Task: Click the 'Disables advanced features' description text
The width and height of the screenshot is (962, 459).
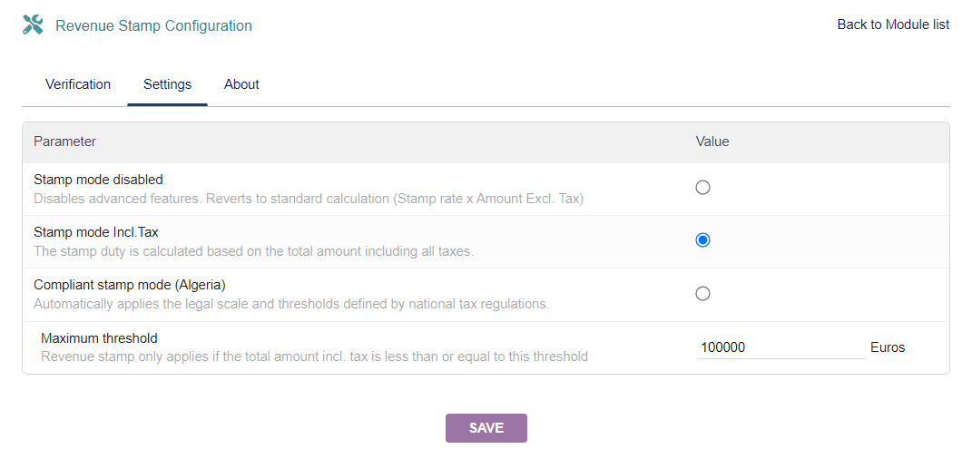Action: 309,199
